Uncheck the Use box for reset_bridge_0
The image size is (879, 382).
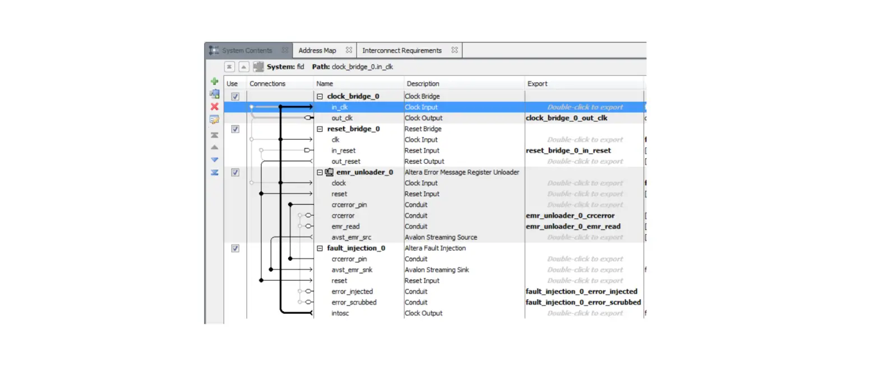[235, 129]
